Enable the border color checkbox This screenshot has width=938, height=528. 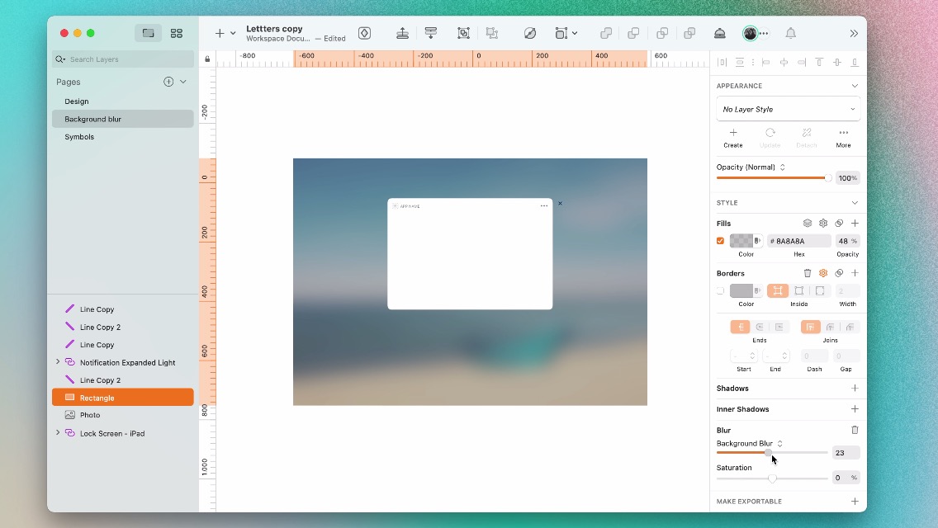(x=720, y=290)
